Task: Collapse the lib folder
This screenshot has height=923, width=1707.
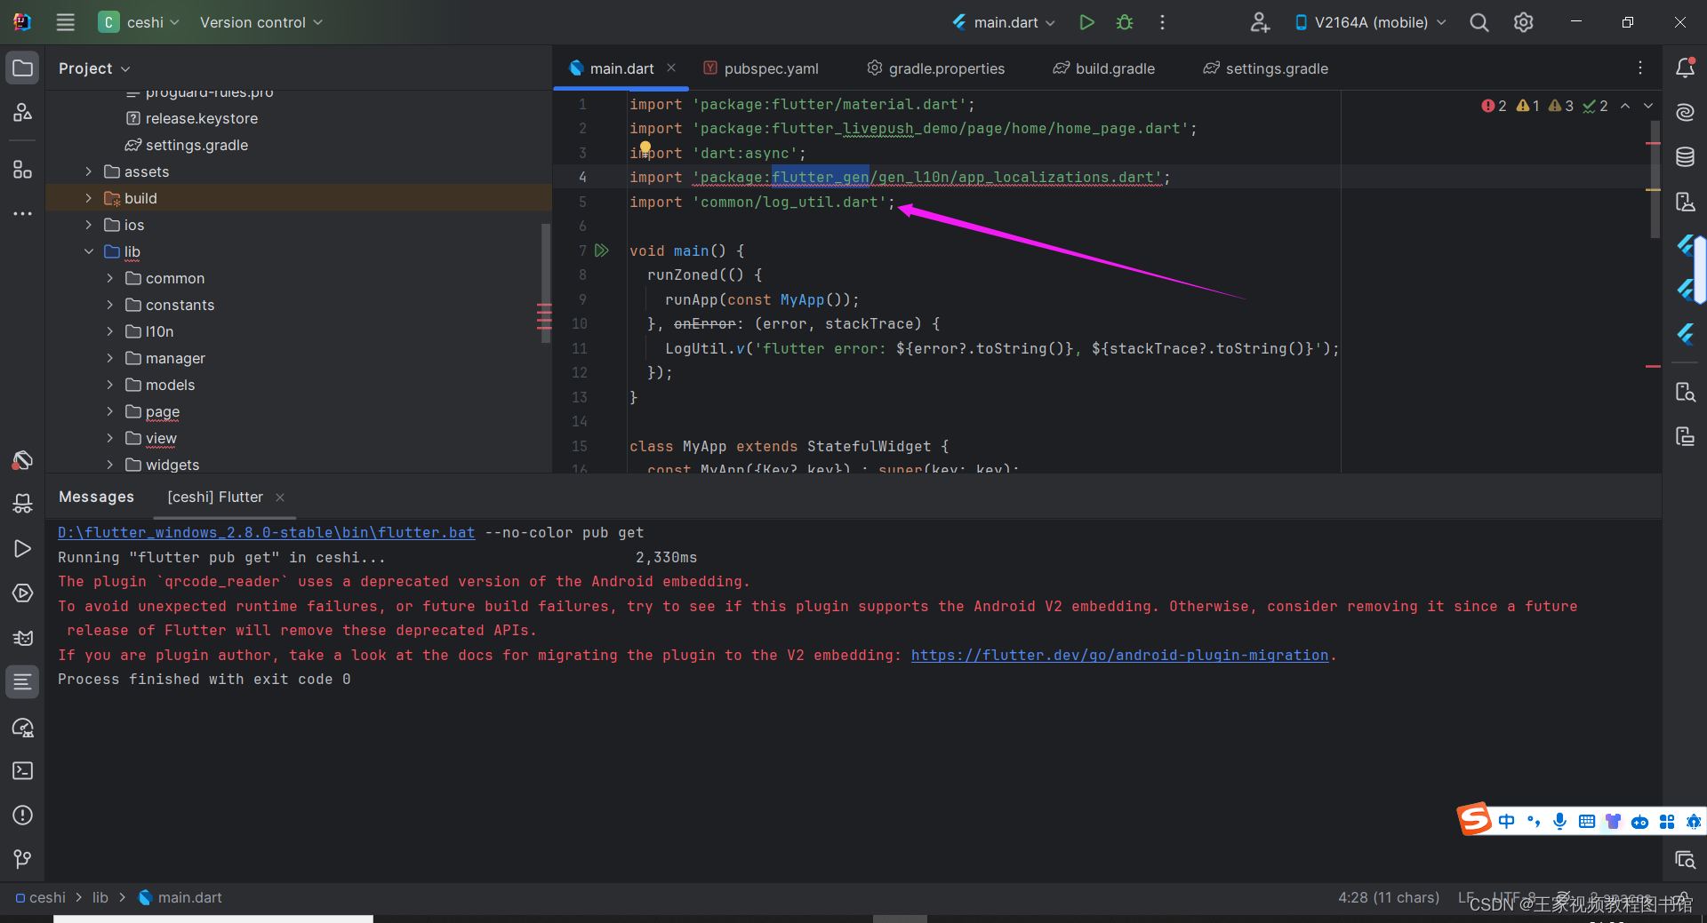Action: click(88, 251)
